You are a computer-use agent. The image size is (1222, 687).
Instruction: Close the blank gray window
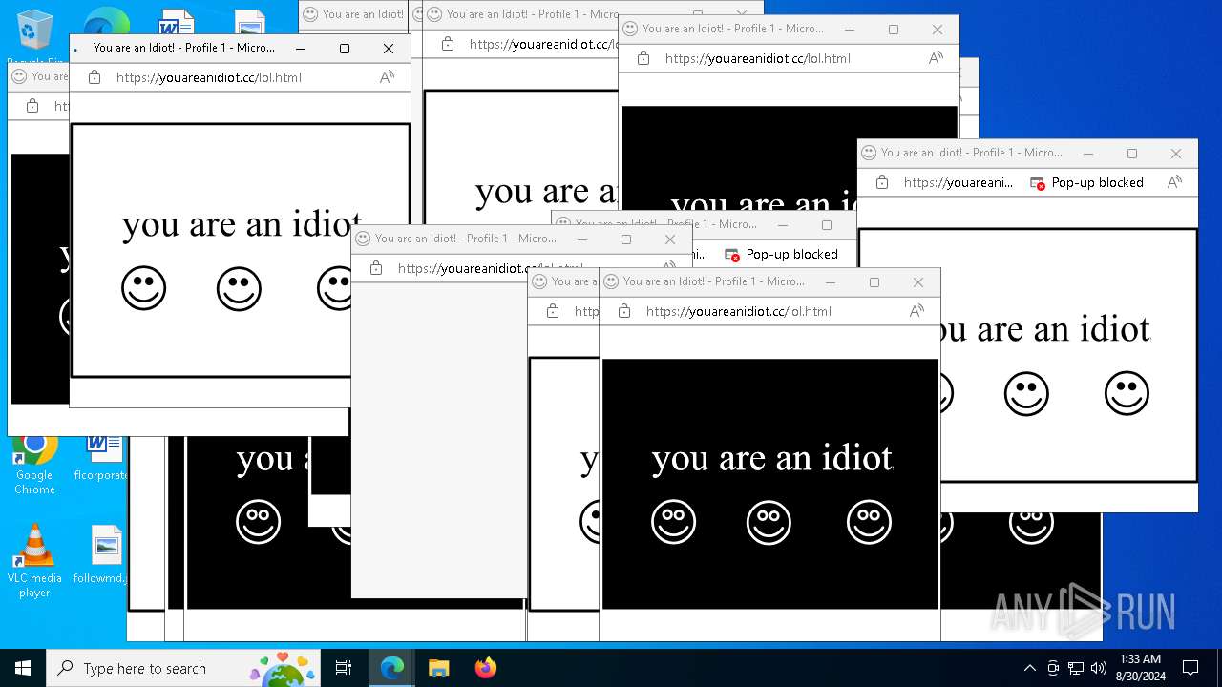coord(670,239)
